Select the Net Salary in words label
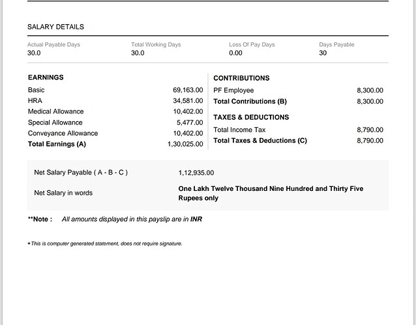The width and height of the screenshot is (416, 325). 63,193
